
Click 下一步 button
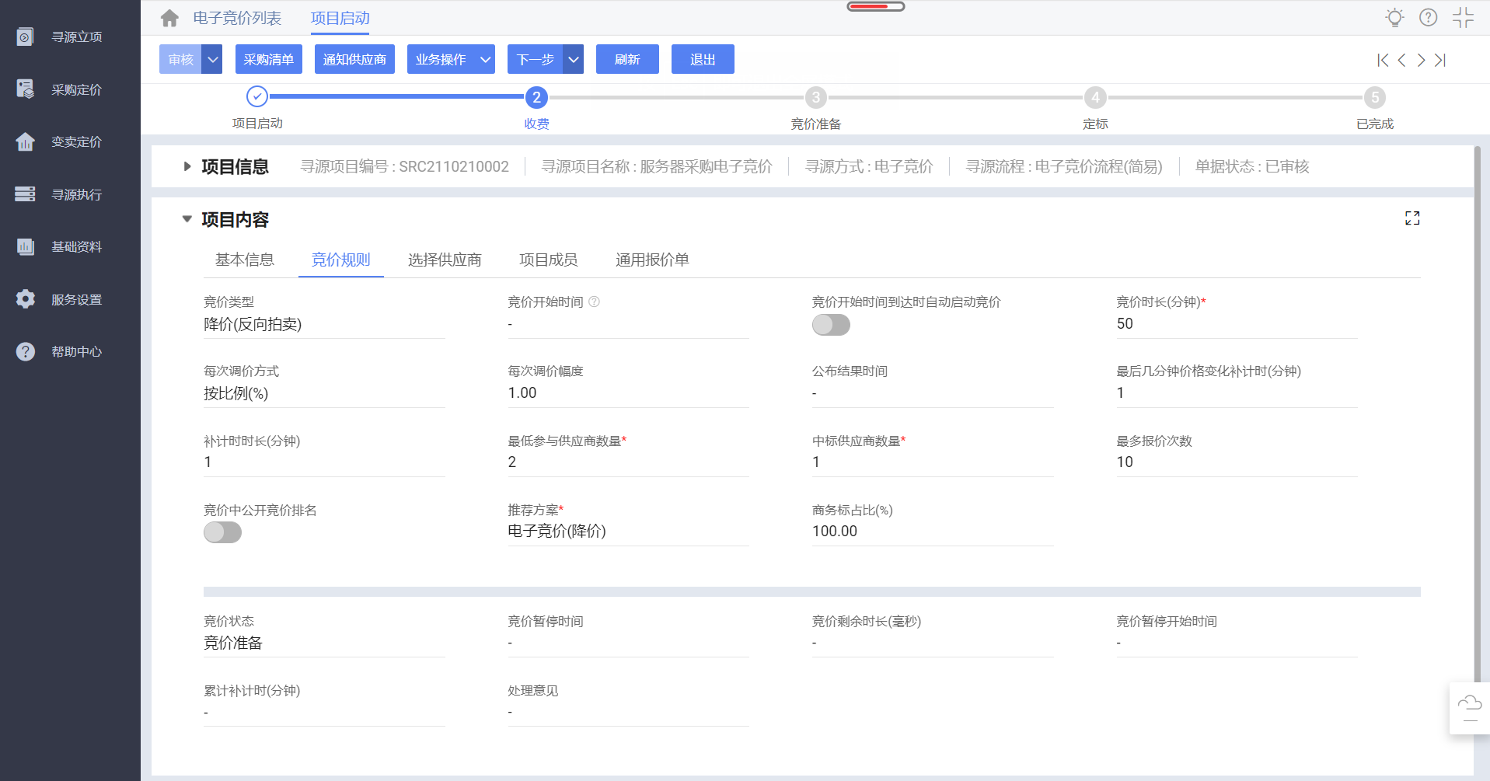click(536, 59)
